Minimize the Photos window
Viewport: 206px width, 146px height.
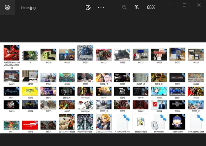tap(170, 5)
